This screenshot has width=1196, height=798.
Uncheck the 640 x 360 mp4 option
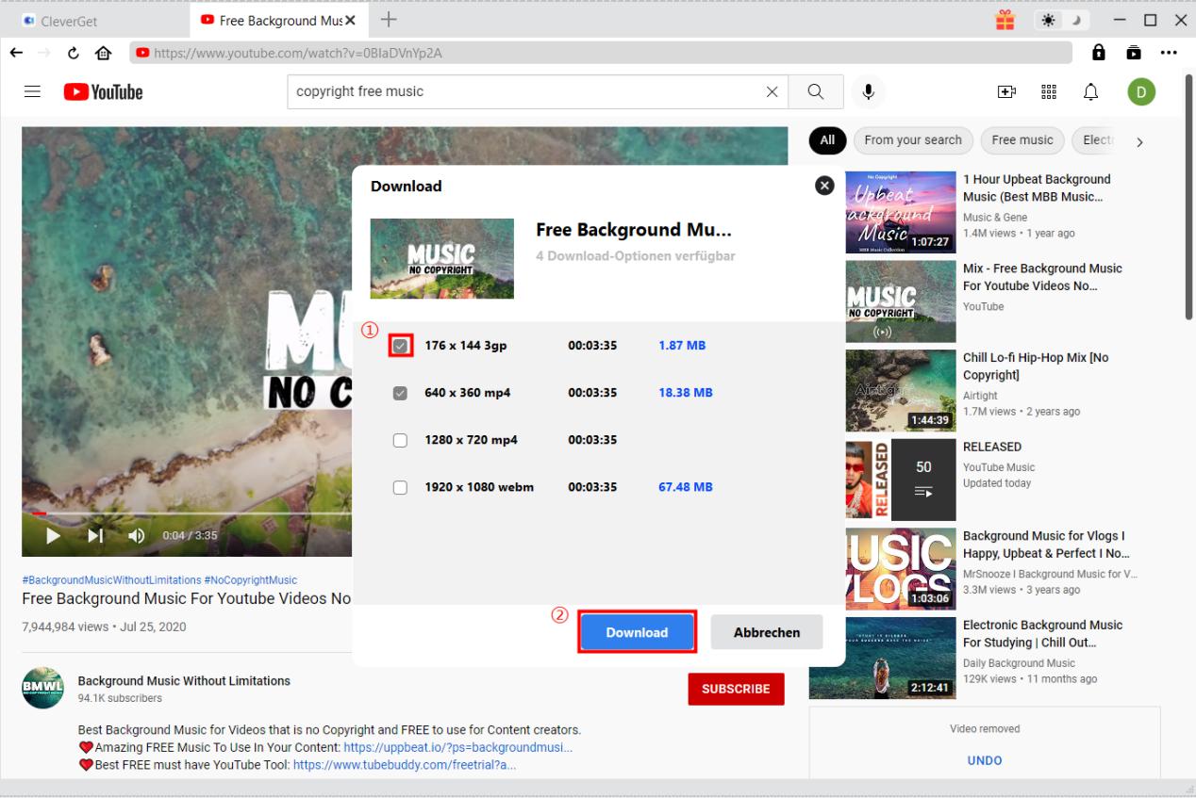click(400, 393)
